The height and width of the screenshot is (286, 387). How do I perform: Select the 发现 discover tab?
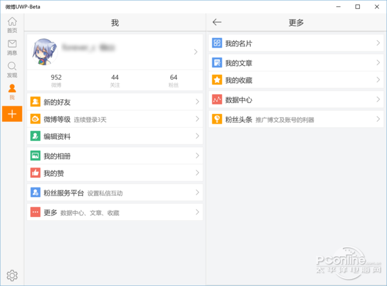pos(12,70)
